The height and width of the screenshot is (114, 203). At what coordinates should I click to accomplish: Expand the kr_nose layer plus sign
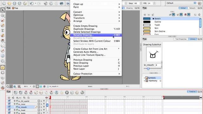click(x=15, y=104)
